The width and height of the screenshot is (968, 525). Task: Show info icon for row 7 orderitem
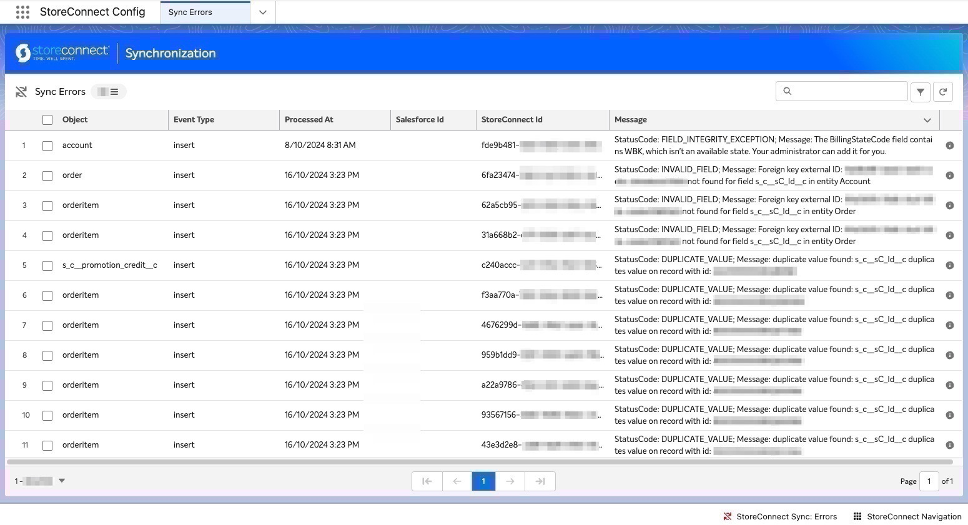coord(950,325)
